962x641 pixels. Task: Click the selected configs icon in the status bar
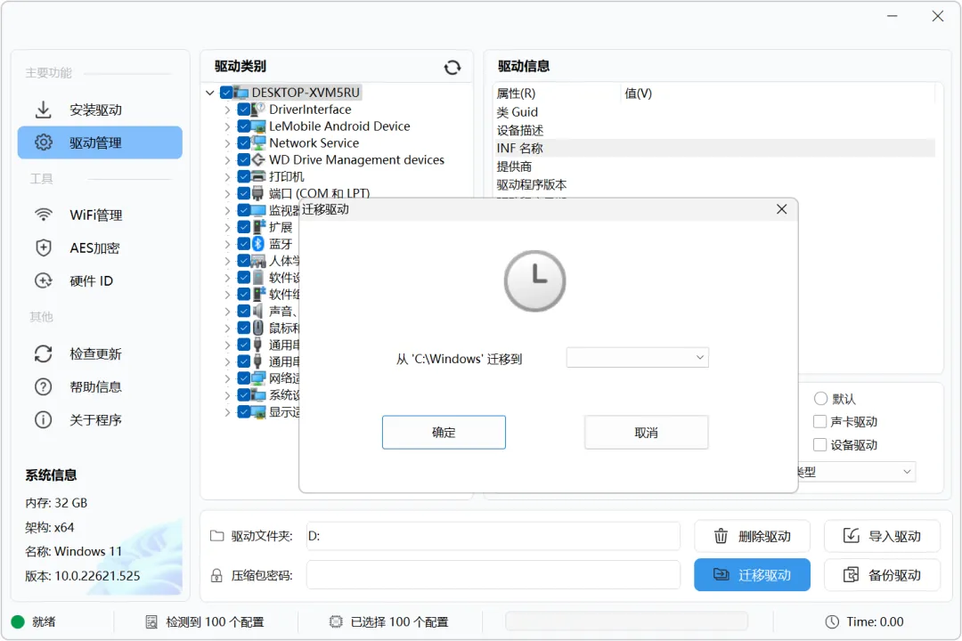pyautogui.click(x=336, y=622)
